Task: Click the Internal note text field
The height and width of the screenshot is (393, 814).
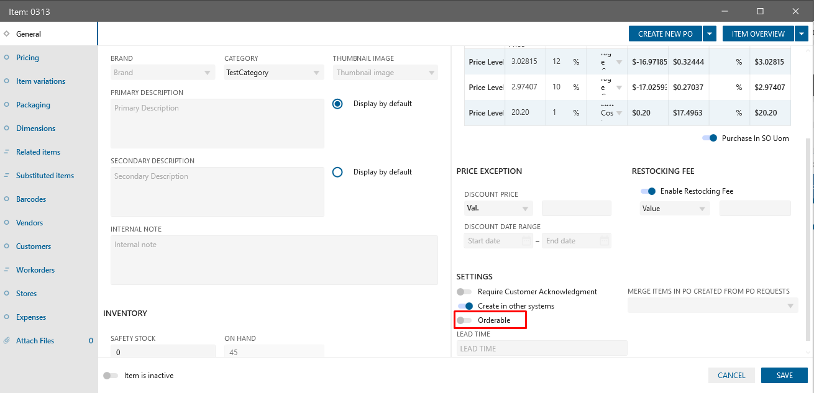Action: 274,260
